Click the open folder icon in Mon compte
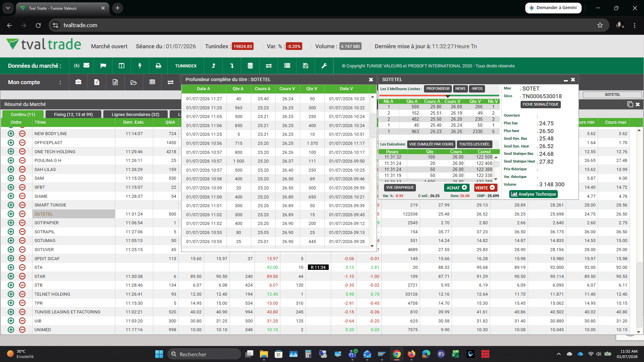644x362 pixels. pos(133,82)
